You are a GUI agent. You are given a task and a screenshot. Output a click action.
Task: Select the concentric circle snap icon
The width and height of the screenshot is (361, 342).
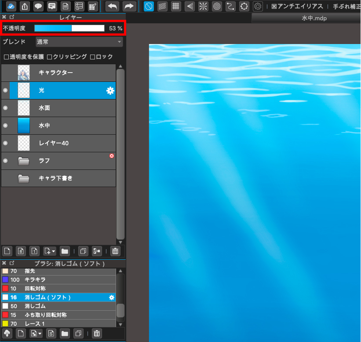click(x=217, y=6)
